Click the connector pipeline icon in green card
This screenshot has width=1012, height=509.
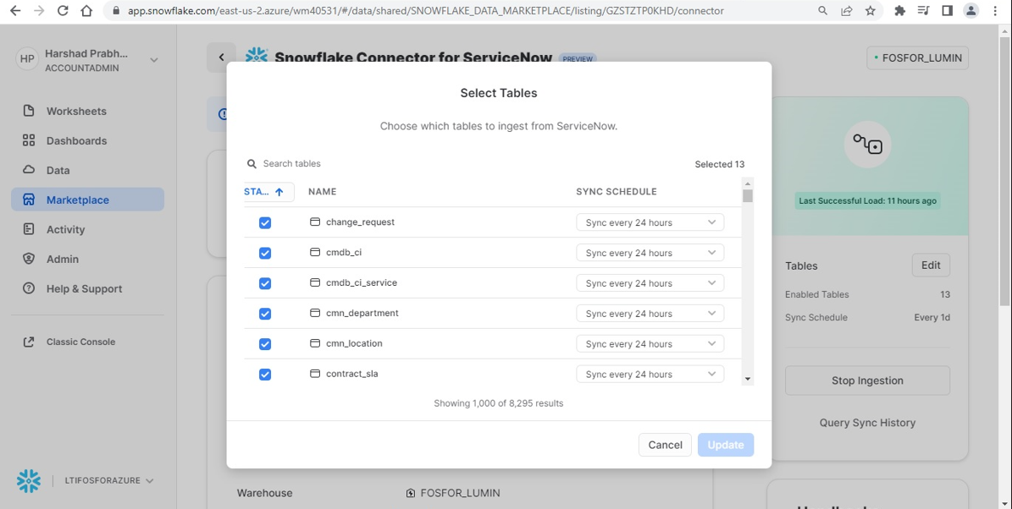[x=867, y=145]
